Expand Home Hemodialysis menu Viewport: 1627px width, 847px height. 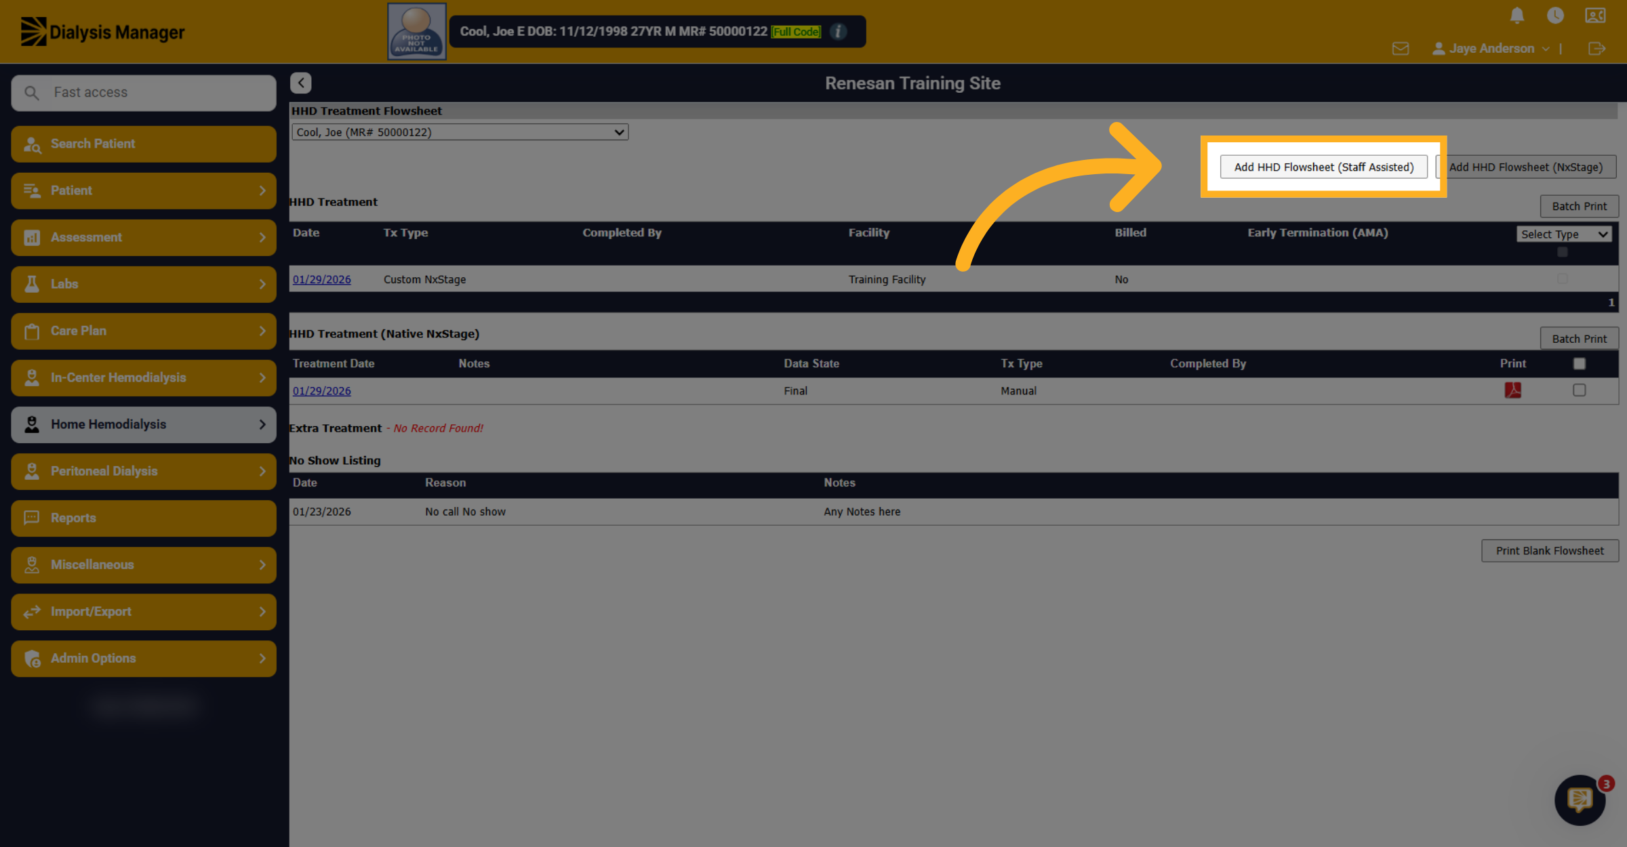coord(144,424)
